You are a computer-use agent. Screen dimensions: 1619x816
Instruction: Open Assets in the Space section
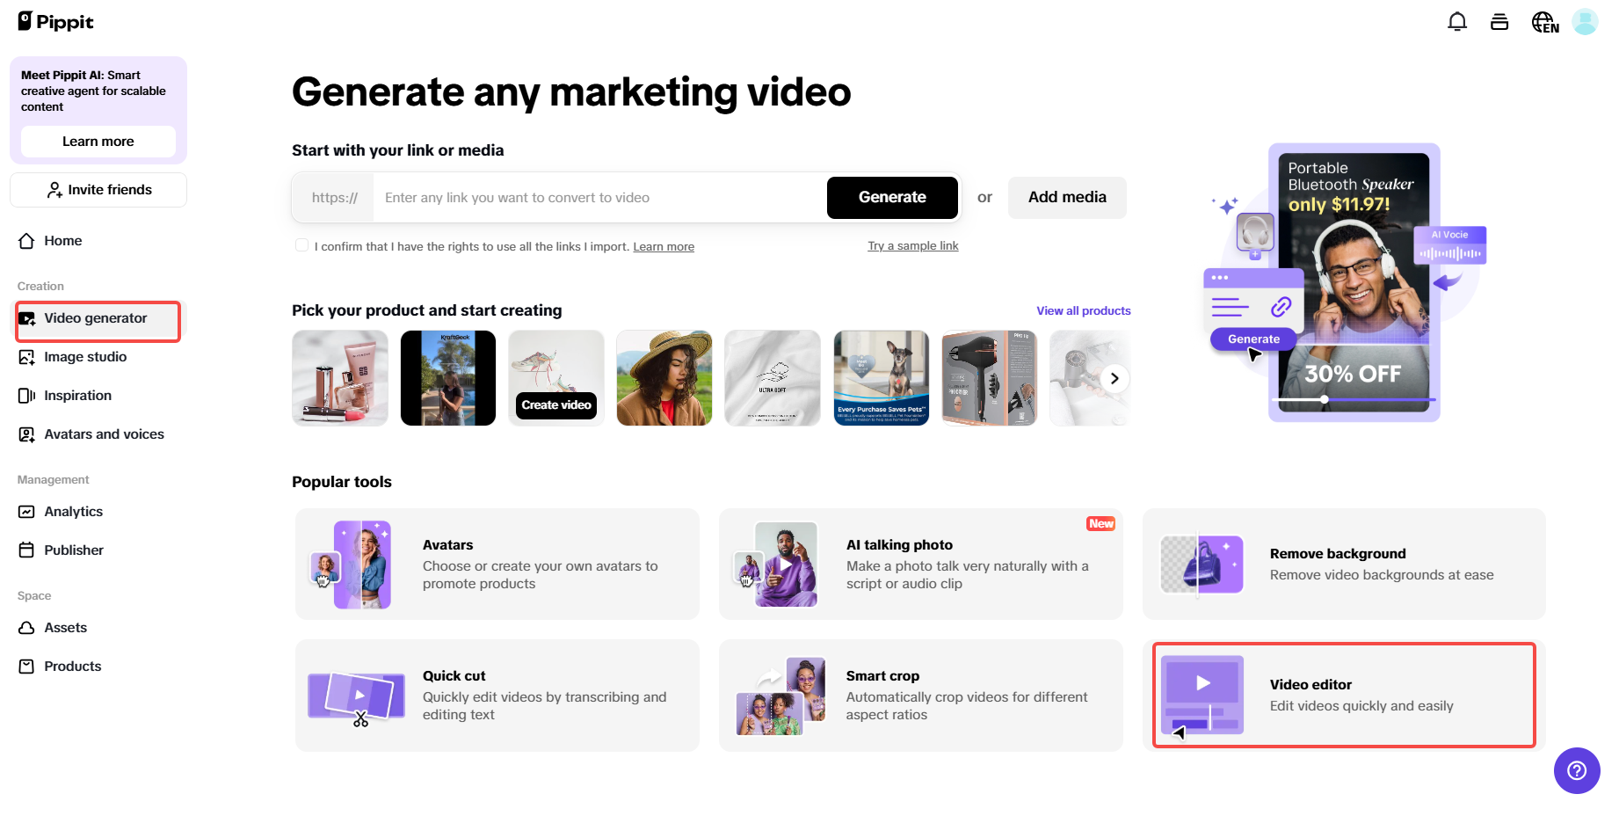tap(65, 627)
